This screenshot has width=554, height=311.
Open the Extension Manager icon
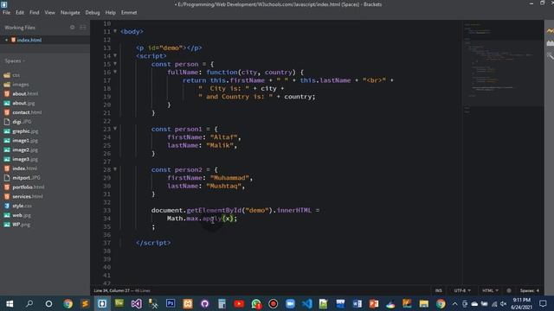click(551, 43)
